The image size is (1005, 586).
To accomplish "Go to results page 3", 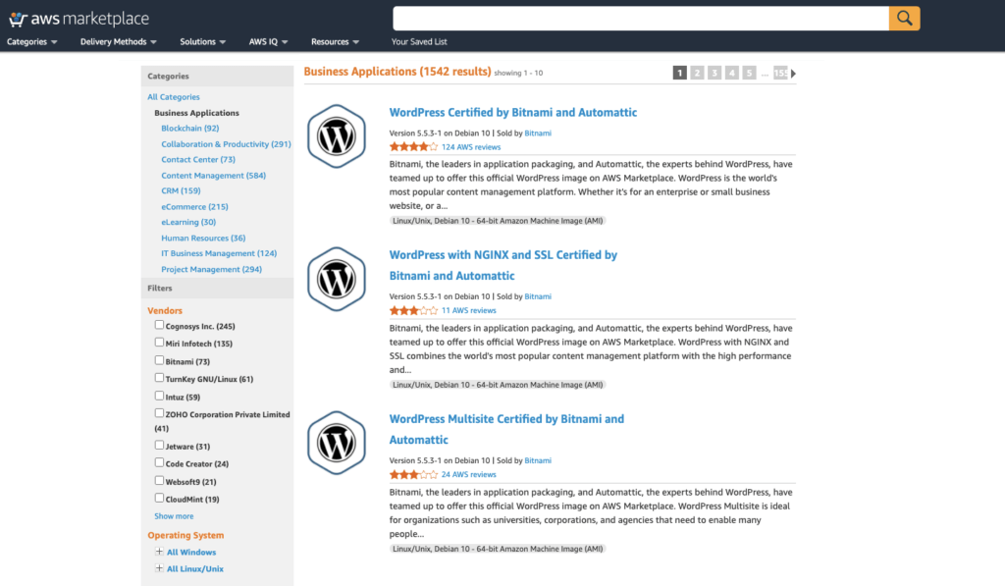I will 714,73.
